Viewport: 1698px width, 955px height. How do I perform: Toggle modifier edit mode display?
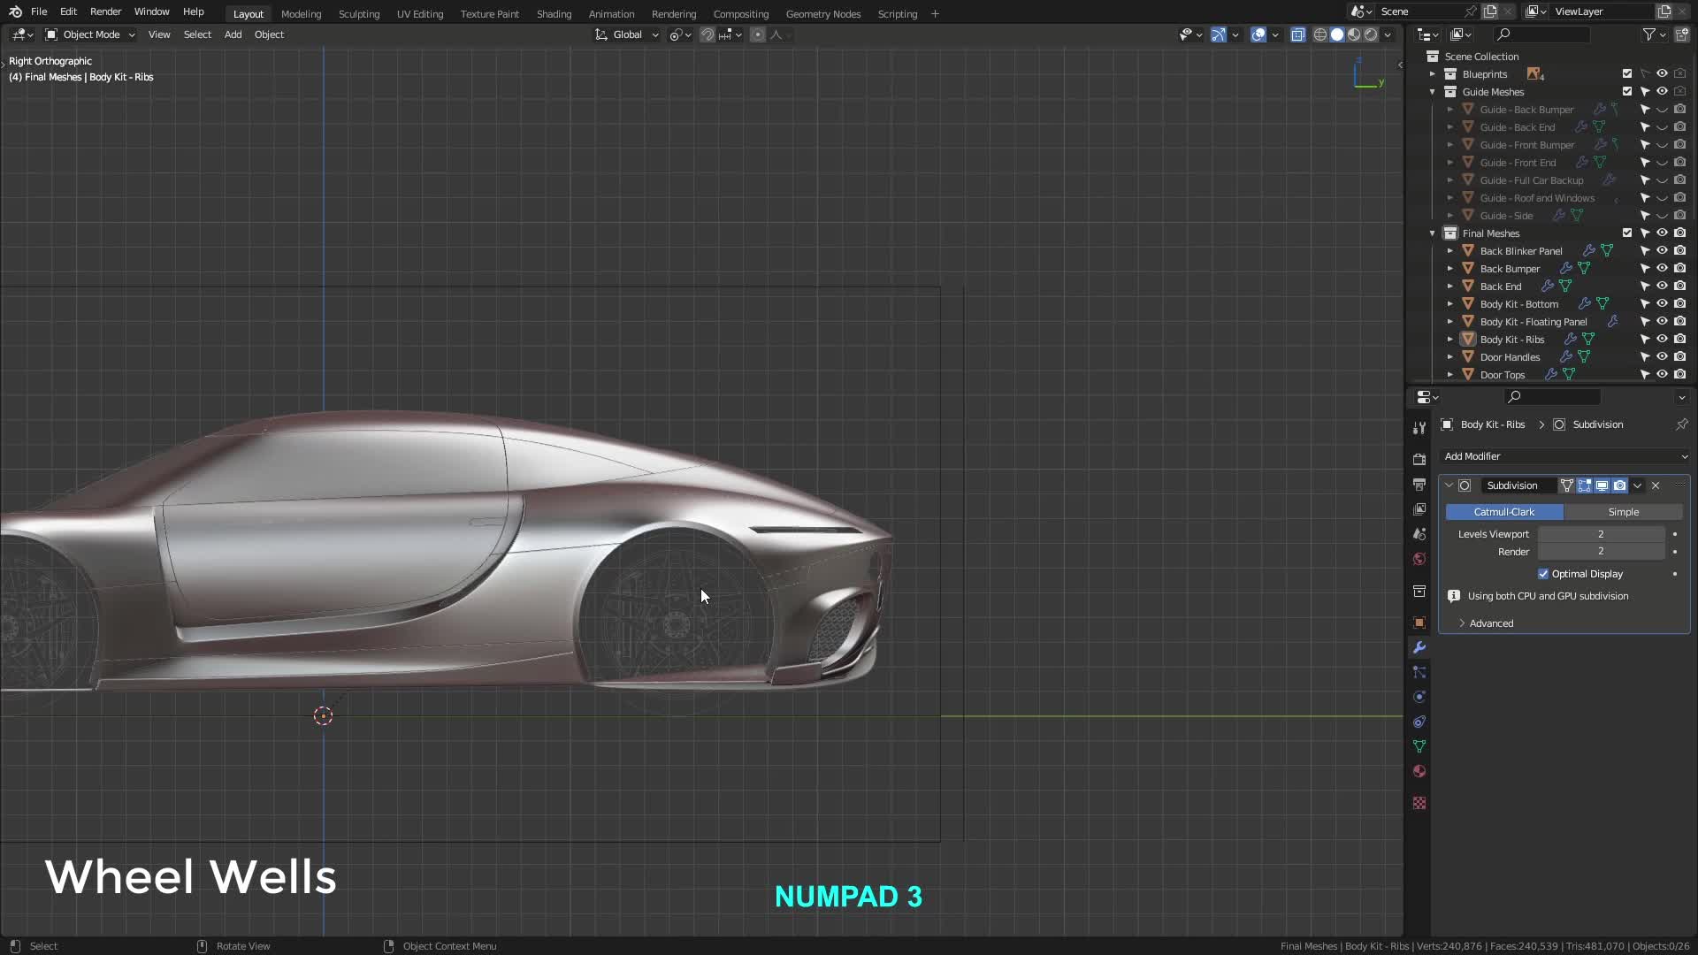[x=1584, y=485]
